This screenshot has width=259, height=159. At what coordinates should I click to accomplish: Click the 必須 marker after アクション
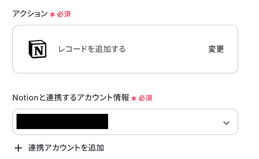(x=64, y=14)
